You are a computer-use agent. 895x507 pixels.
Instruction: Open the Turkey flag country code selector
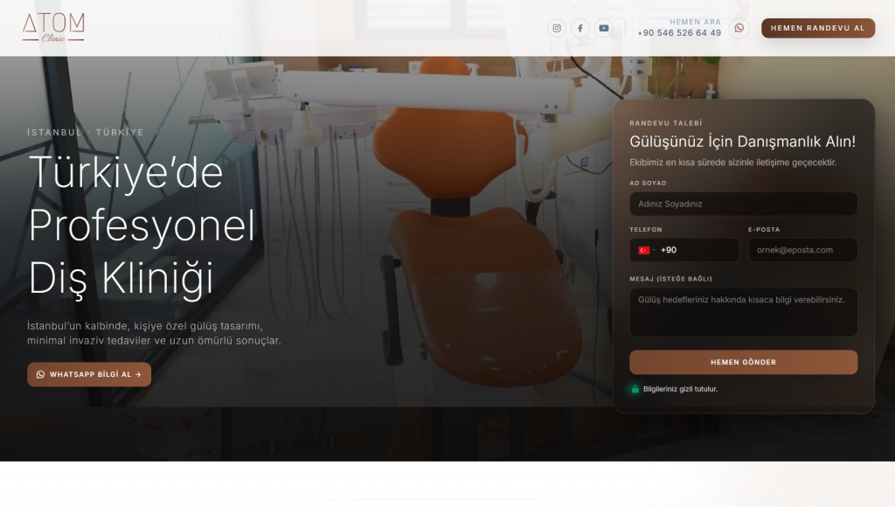tap(646, 250)
